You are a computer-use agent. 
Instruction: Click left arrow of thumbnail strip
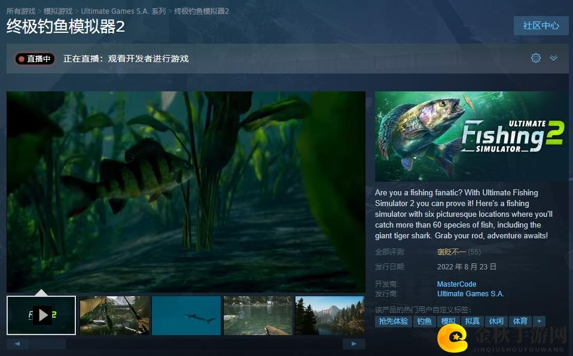pos(17,343)
